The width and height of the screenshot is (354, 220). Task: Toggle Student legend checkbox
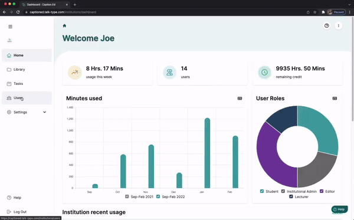(262, 191)
